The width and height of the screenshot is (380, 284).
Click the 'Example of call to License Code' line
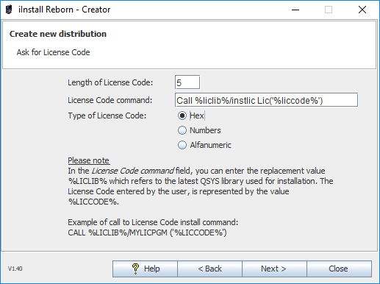153,222
